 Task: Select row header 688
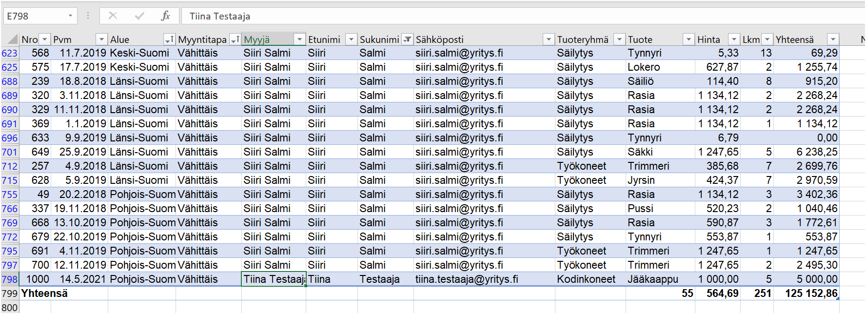click(10, 81)
